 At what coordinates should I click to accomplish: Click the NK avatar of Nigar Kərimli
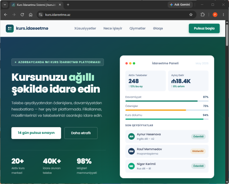point(131,166)
